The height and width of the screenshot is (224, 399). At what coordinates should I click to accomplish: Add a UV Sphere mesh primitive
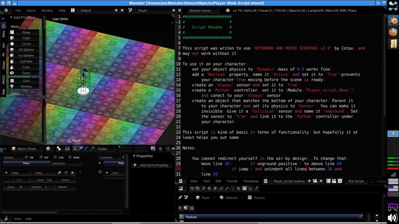[24, 49]
